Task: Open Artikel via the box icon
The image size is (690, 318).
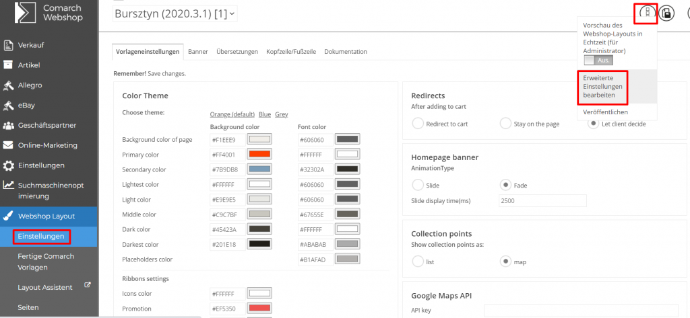Action: pyautogui.click(x=8, y=65)
